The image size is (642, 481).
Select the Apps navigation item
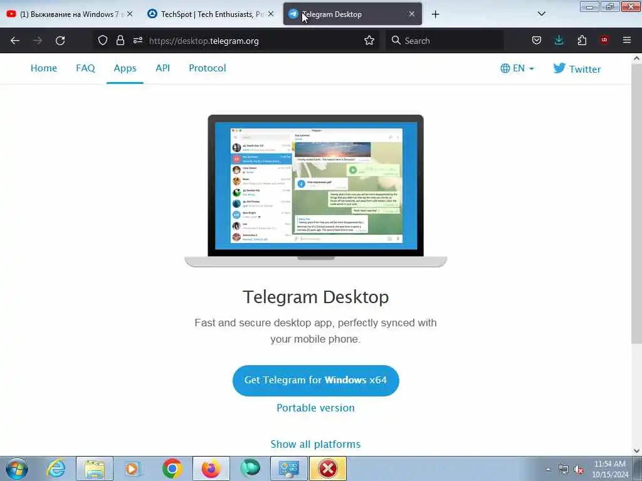[x=125, y=68]
